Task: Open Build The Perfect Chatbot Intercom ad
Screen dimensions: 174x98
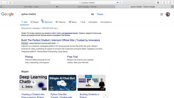Action: coord(61,40)
